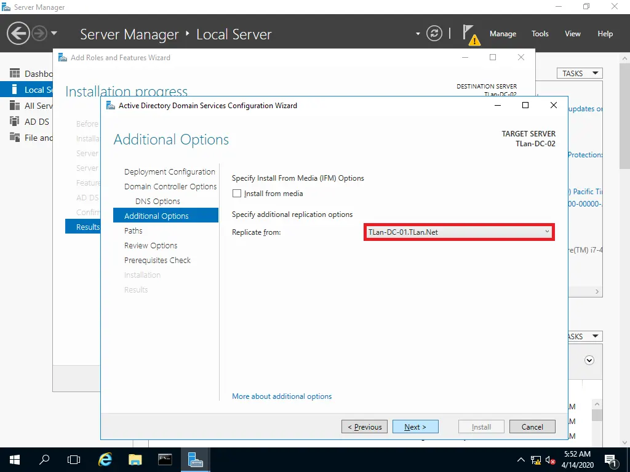Viewport: 630px width, 472px height.
Task: Close the AD DS Configuration Wizard
Action: pos(554,105)
